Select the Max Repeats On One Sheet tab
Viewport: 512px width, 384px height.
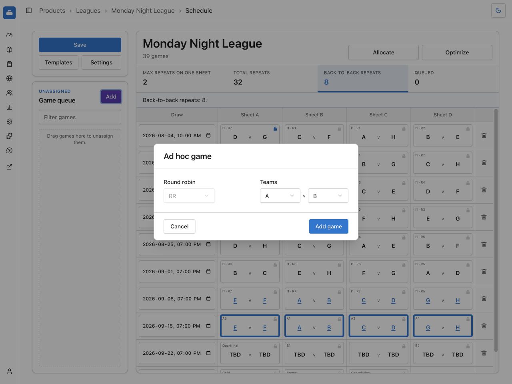pos(182,78)
